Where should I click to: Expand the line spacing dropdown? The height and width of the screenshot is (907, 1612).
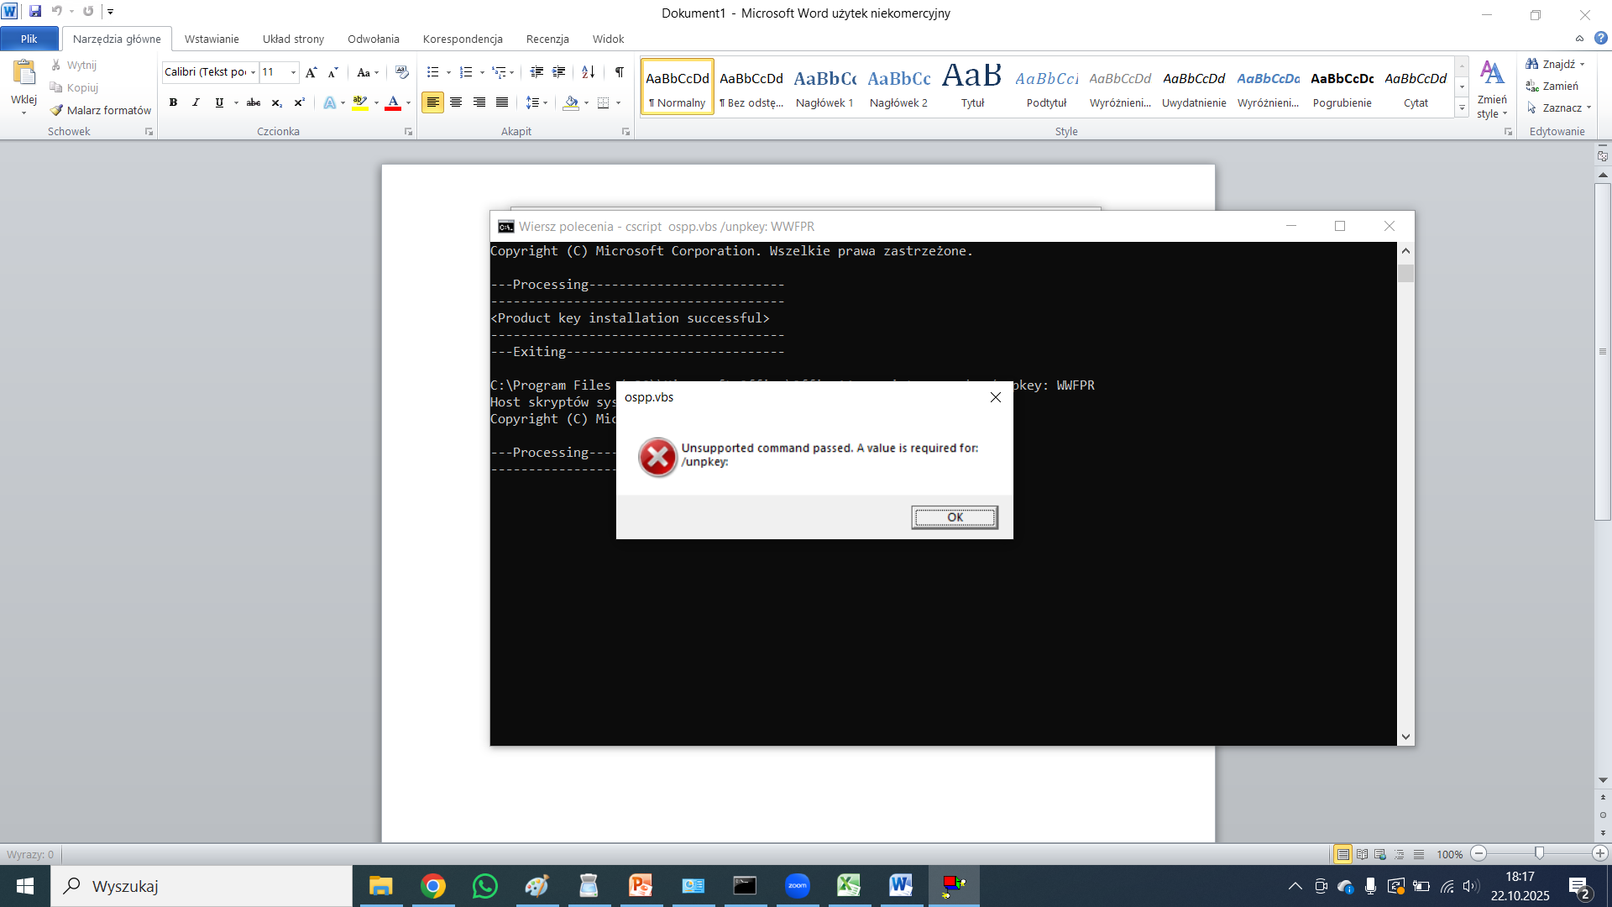click(546, 102)
